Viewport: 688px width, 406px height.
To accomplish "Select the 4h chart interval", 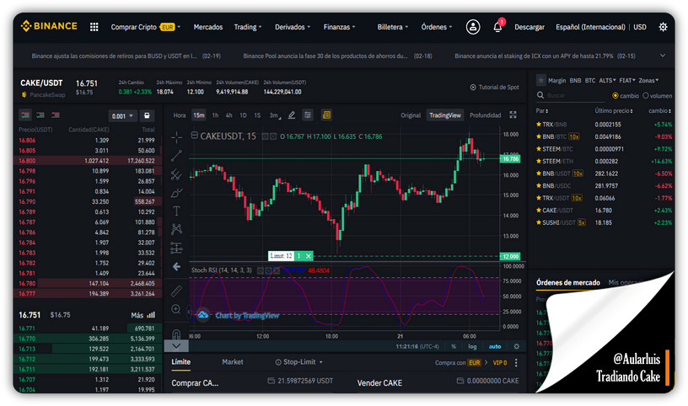I will click(x=228, y=115).
